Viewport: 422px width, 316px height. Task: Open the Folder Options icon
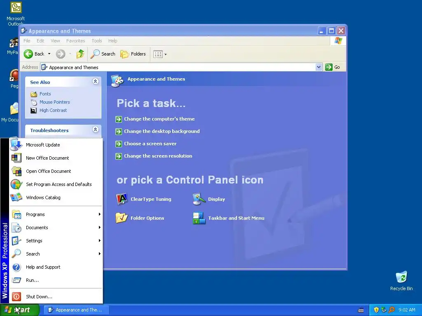click(x=122, y=218)
